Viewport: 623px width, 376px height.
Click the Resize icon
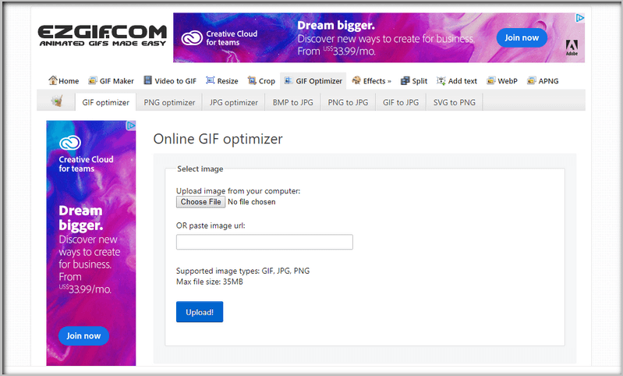211,80
